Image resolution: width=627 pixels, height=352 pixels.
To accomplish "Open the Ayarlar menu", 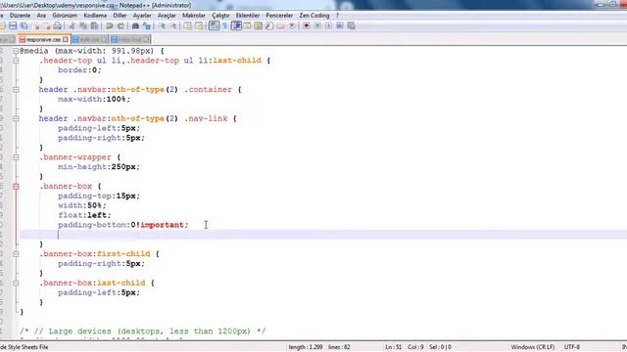I will point(142,16).
